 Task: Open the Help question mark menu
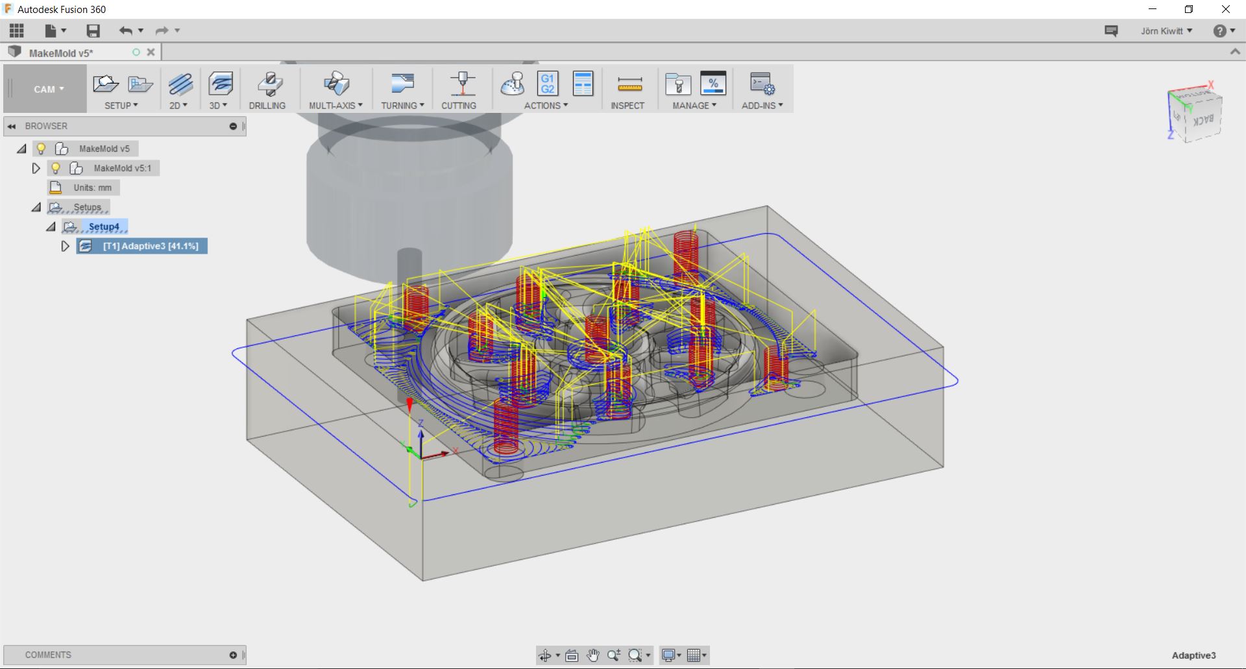click(1224, 30)
